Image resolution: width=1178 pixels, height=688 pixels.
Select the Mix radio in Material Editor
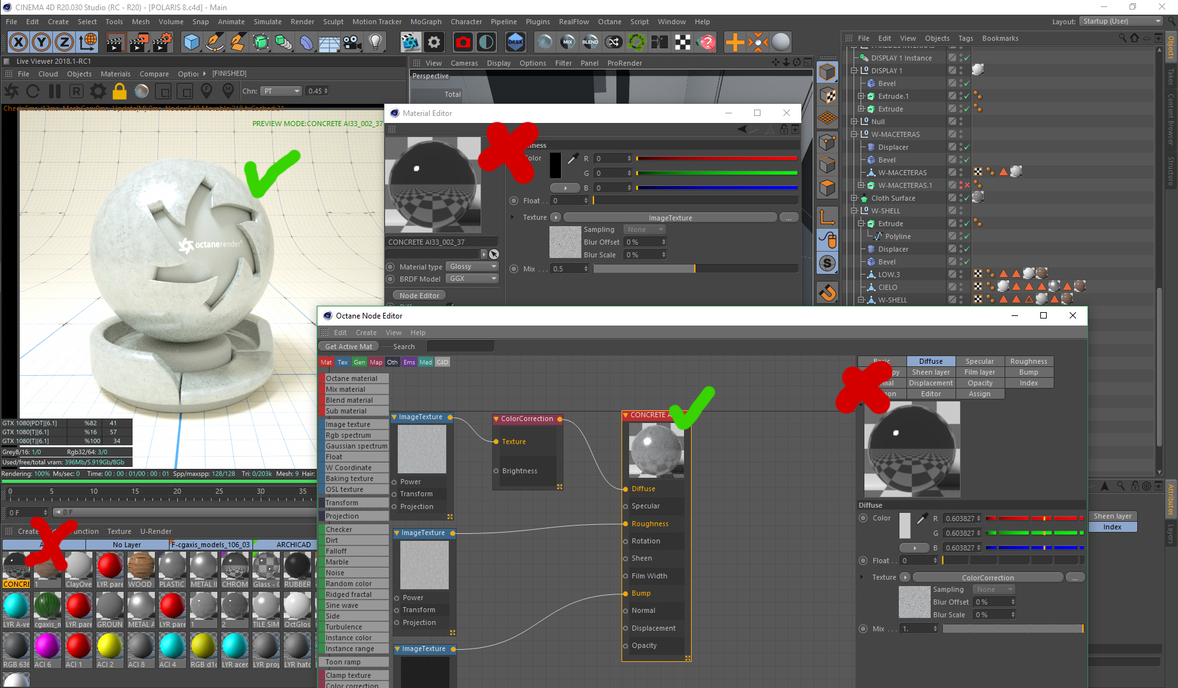click(514, 269)
